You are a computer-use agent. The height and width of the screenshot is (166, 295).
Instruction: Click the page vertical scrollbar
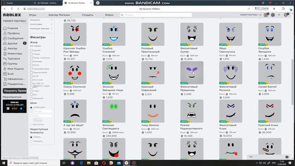click(292, 82)
